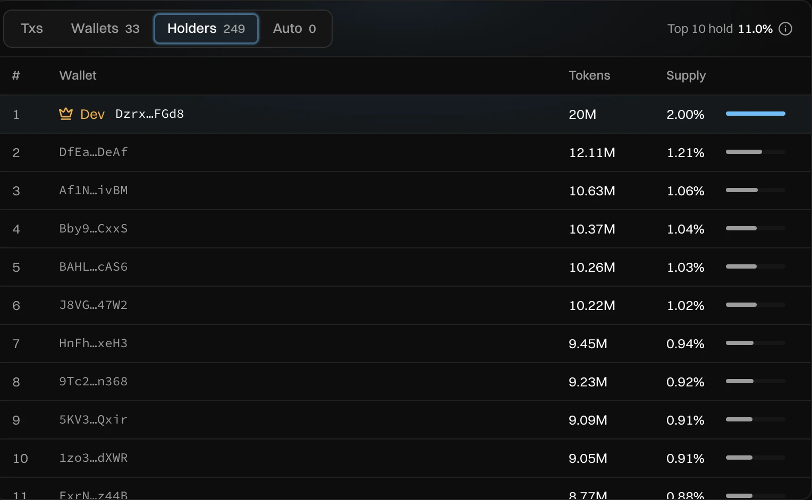The image size is (812, 500).
Task: Click the 20M tokens value
Action: (582, 114)
